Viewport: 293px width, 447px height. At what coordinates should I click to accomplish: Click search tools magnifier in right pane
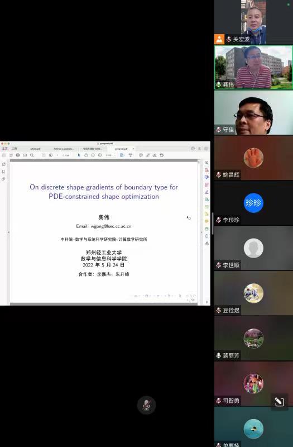(206, 163)
